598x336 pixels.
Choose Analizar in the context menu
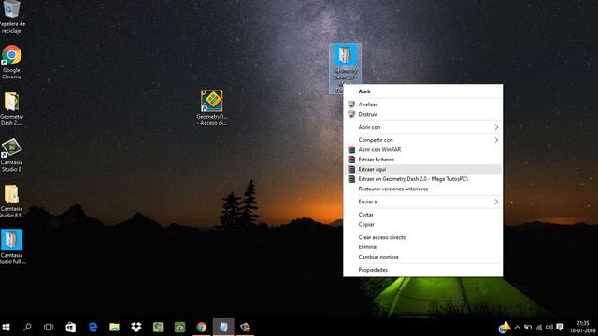pyautogui.click(x=423, y=105)
